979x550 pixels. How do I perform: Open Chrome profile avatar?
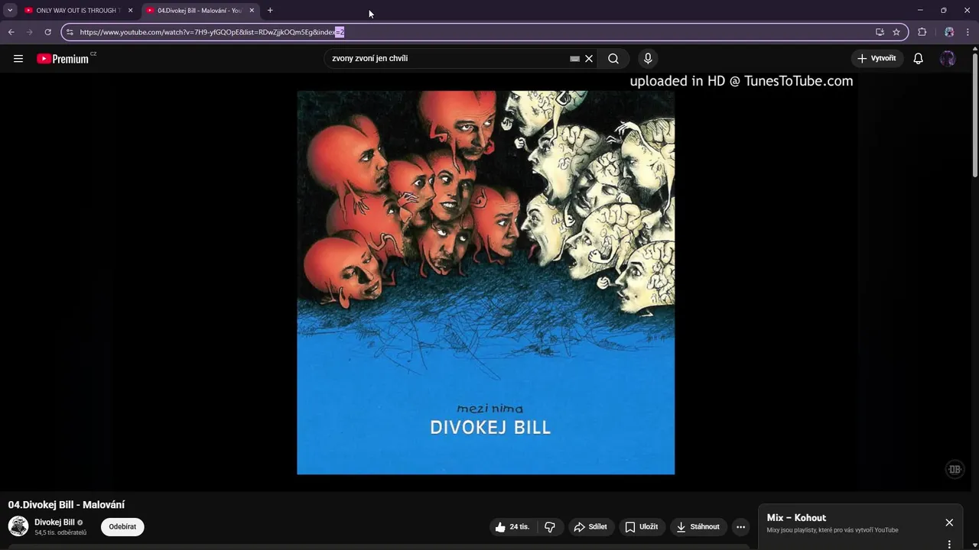(949, 32)
